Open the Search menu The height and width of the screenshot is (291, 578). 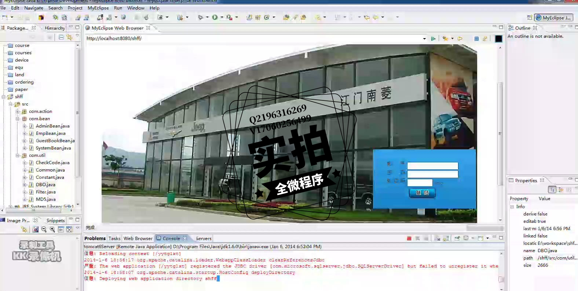pyautogui.click(x=55, y=8)
